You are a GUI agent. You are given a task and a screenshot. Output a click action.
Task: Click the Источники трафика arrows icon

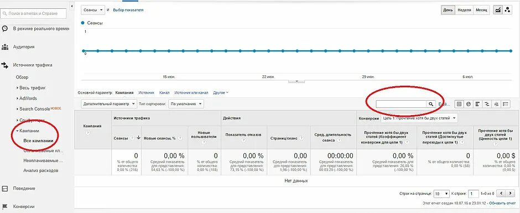(4, 65)
